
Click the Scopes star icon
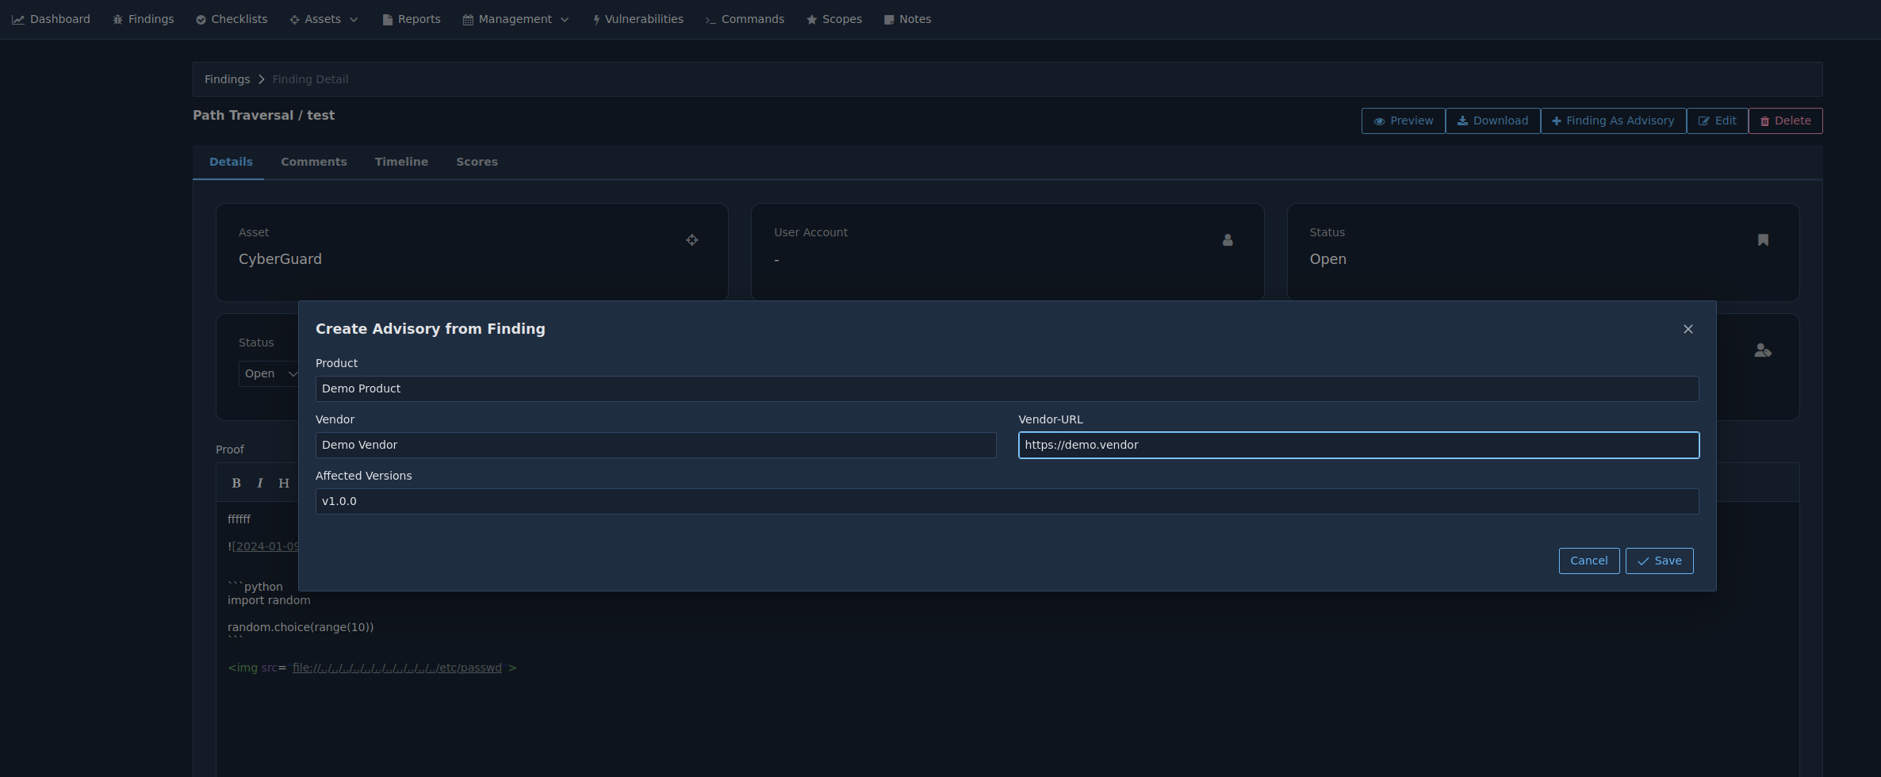coord(811,19)
